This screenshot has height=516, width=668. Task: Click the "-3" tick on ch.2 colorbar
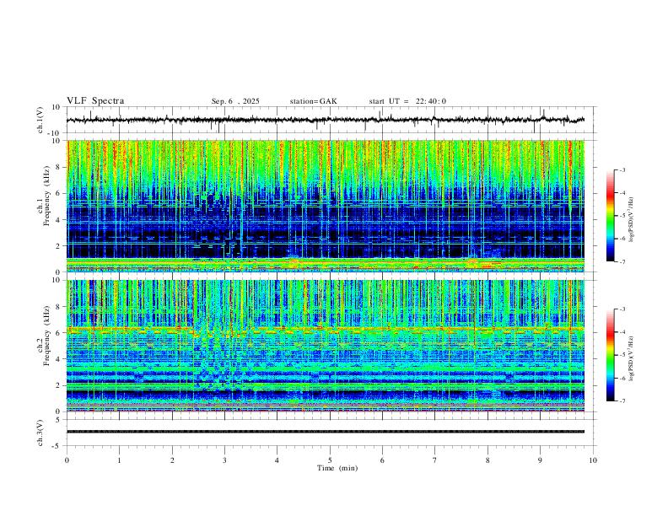622,309
